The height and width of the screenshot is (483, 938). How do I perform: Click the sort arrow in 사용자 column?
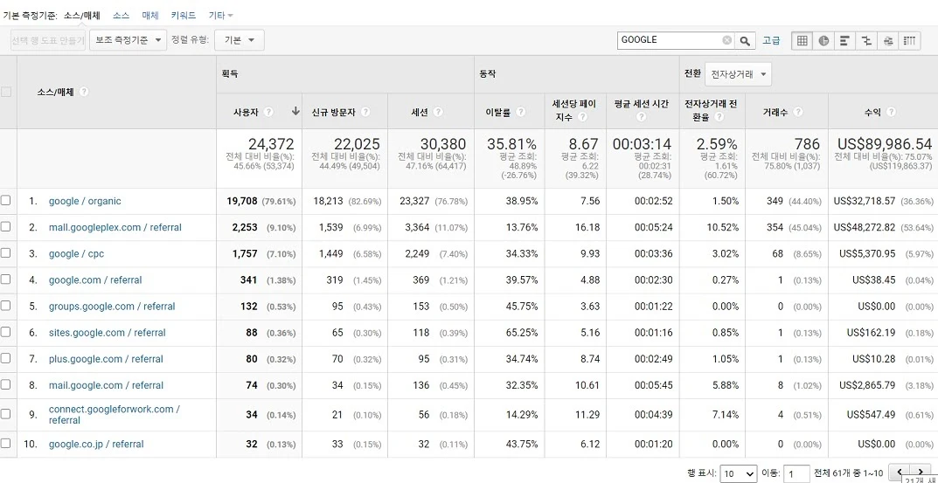(295, 111)
